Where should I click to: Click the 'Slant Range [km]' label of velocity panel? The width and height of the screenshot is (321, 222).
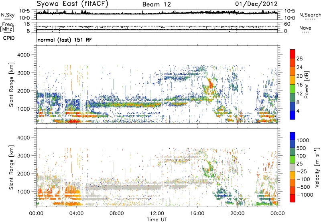coord(11,167)
